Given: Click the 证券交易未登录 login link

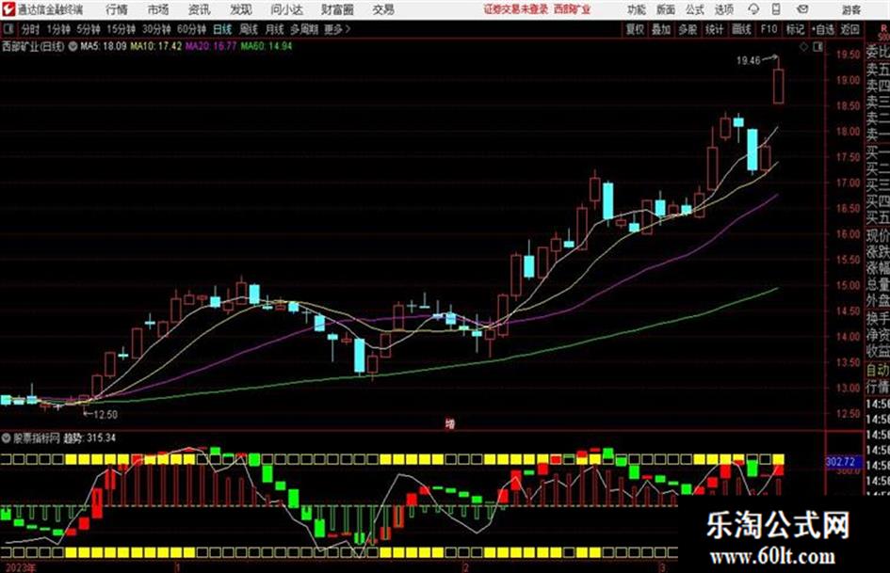Looking at the screenshot, I should coord(515,9).
